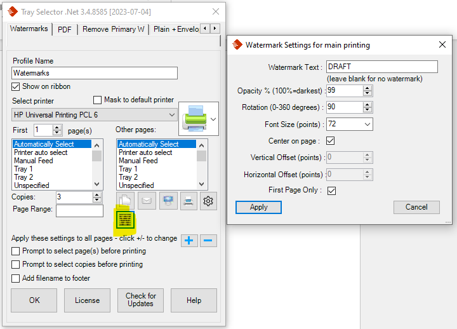The width and height of the screenshot is (457, 329).
Task: Increase Opacity value with up arrow
Action: 368,88
